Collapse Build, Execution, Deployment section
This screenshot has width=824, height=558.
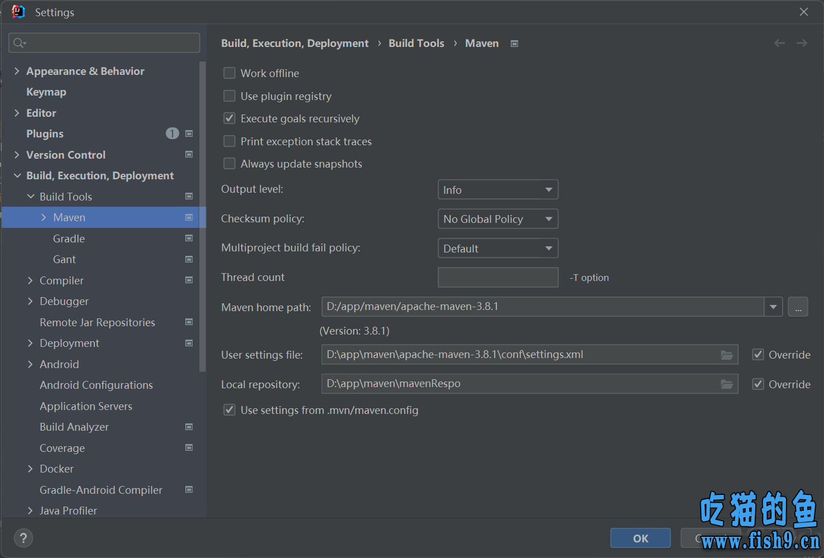pos(17,175)
